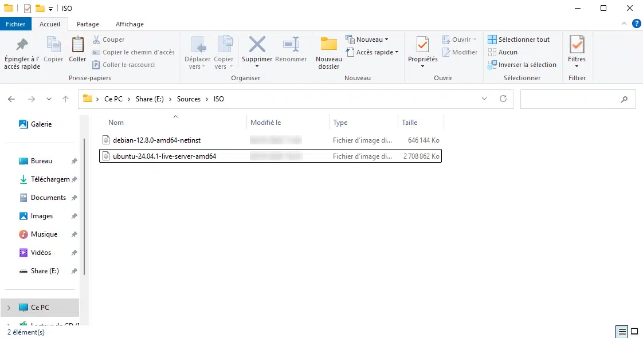This screenshot has width=643, height=338.
Task: Select Ce PC in the navigation tree
Action: point(40,307)
